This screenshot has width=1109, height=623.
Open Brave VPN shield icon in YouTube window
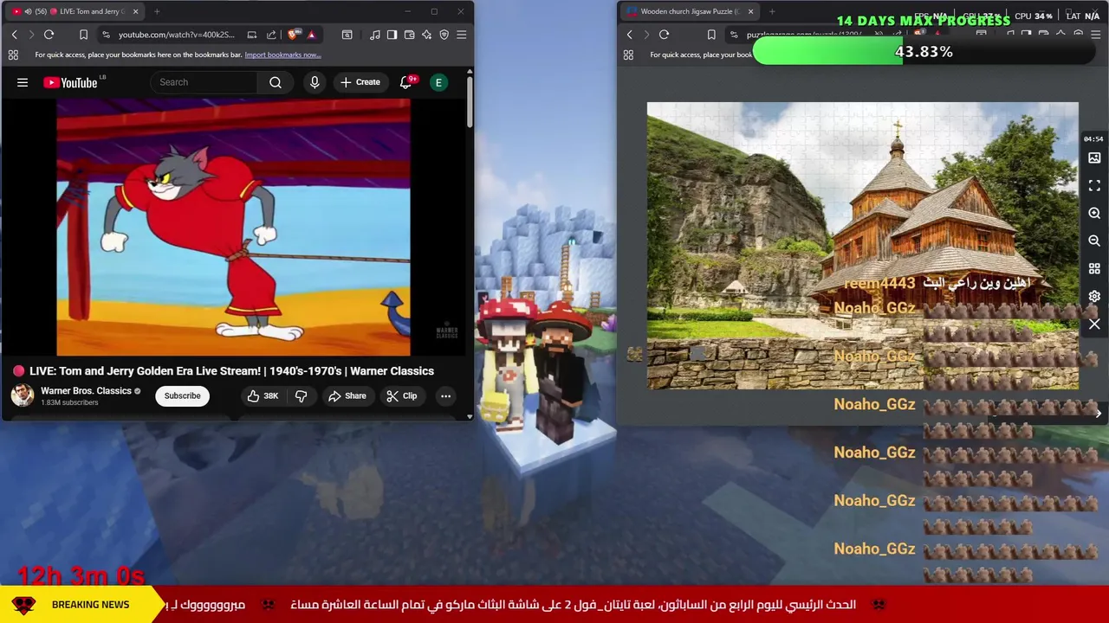444,35
